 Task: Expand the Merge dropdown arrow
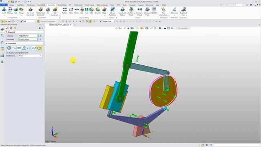(21, 16)
